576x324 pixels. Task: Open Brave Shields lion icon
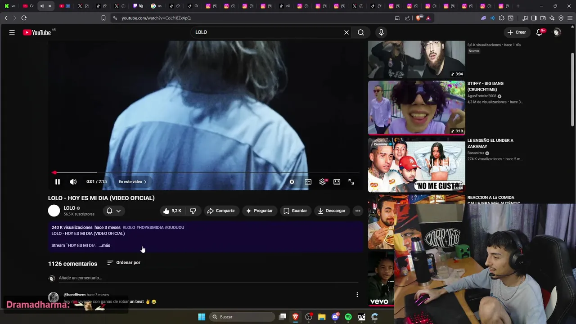[419, 18]
